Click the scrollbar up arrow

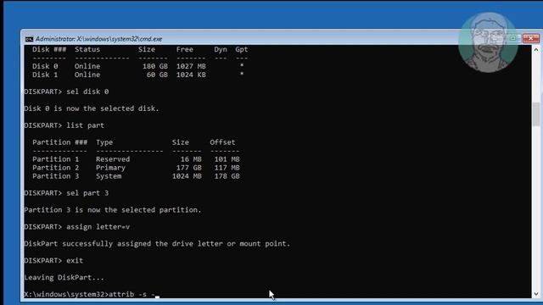536,50
